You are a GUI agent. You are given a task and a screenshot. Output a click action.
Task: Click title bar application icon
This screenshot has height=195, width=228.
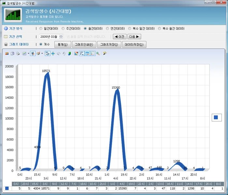(4, 3)
